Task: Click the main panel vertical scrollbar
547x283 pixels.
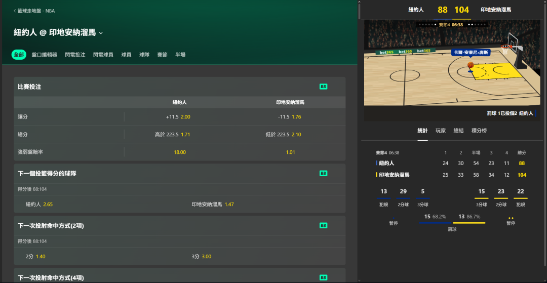Action: click(x=359, y=11)
